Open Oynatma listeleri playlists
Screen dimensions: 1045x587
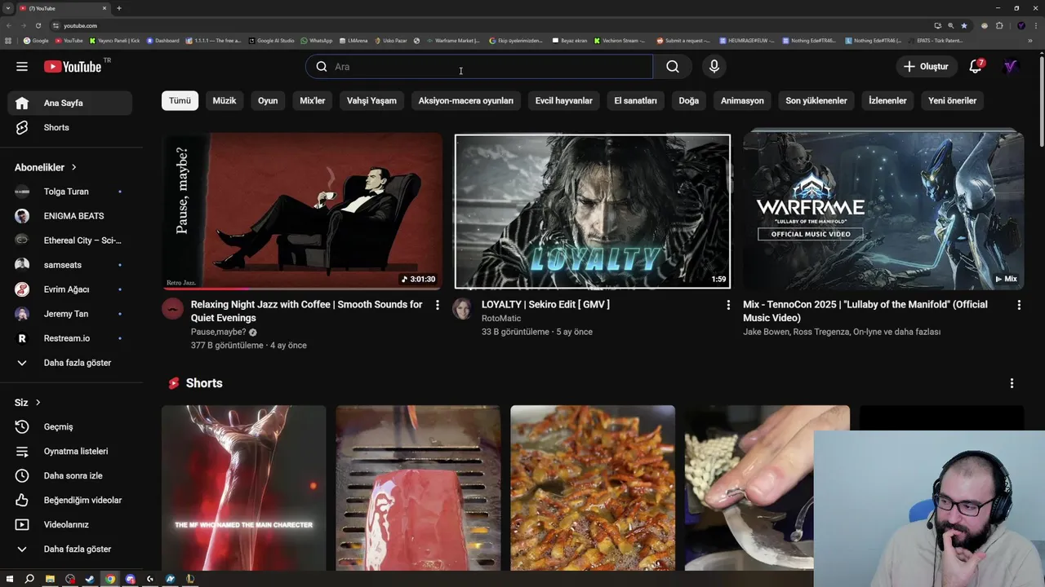pyautogui.click(x=69, y=451)
